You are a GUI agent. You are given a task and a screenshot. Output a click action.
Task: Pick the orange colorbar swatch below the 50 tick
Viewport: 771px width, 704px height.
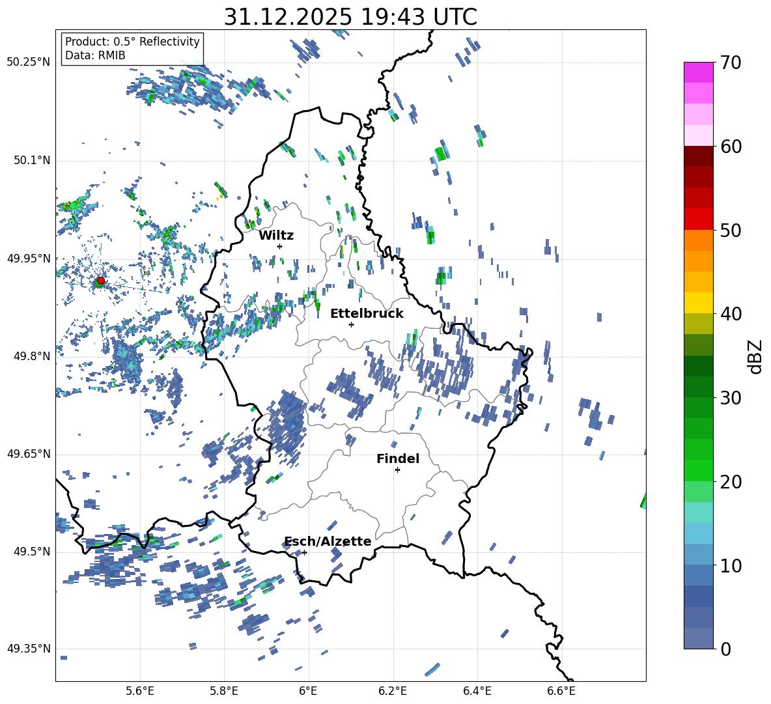699,240
